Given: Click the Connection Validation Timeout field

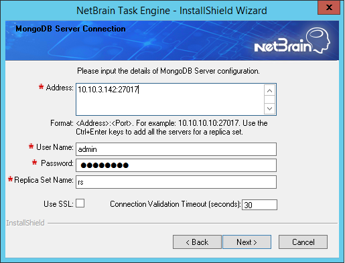Looking at the screenshot, I should 259,205.
